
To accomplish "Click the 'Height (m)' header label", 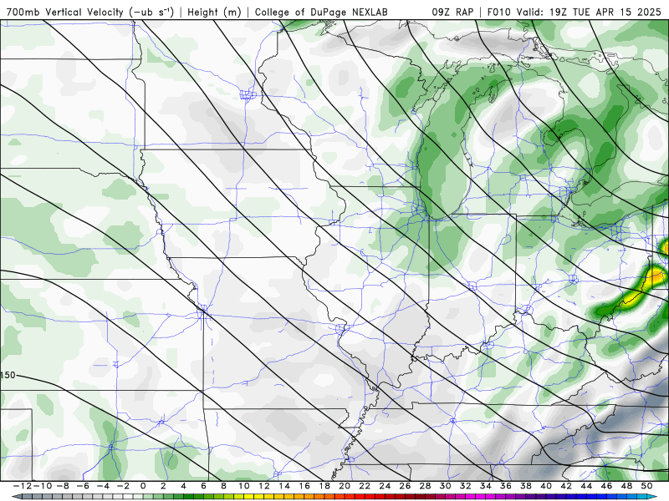I will click(x=214, y=12).
